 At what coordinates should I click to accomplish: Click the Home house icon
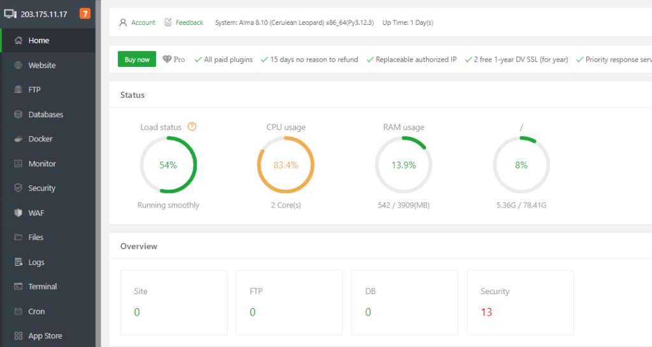coord(18,40)
